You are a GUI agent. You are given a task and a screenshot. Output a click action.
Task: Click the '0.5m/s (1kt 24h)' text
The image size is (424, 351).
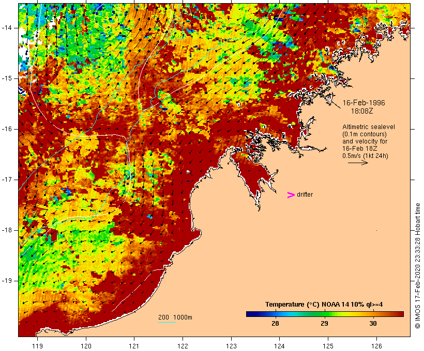[365, 156]
